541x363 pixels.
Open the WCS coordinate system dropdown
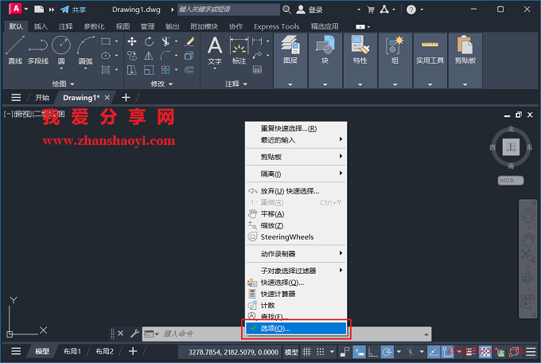(x=511, y=180)
